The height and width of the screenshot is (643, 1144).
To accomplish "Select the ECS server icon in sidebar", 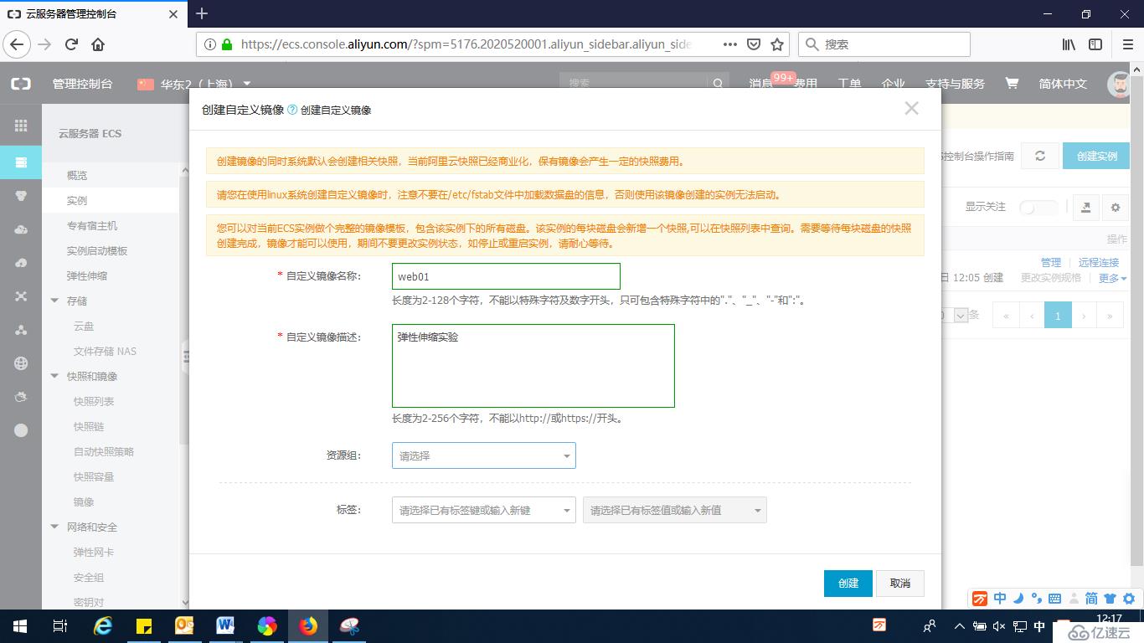I will point(21,162).
